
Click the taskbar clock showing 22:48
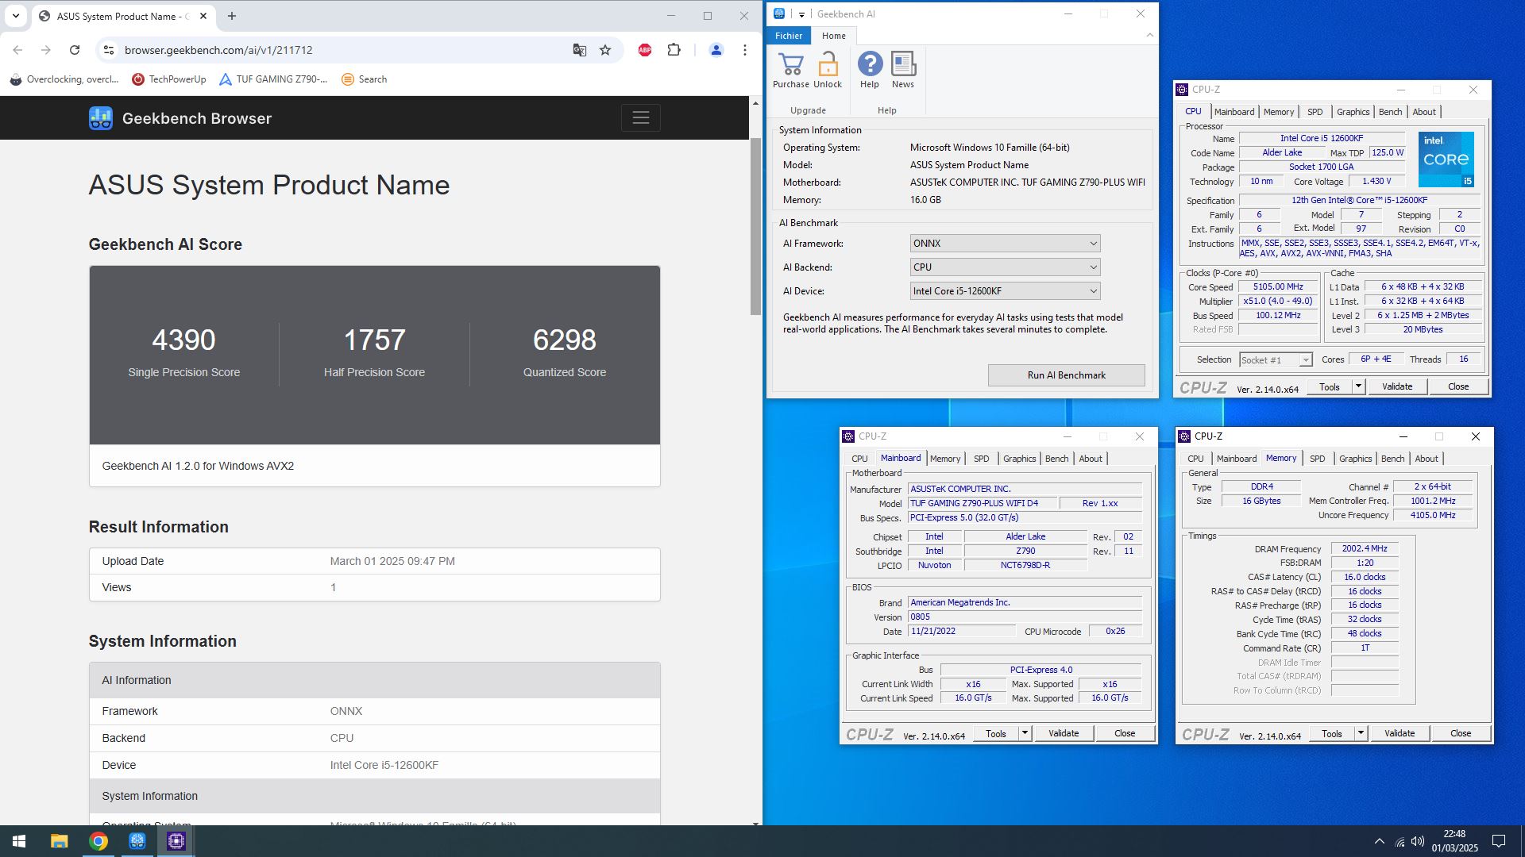[x=1454, y=841]
